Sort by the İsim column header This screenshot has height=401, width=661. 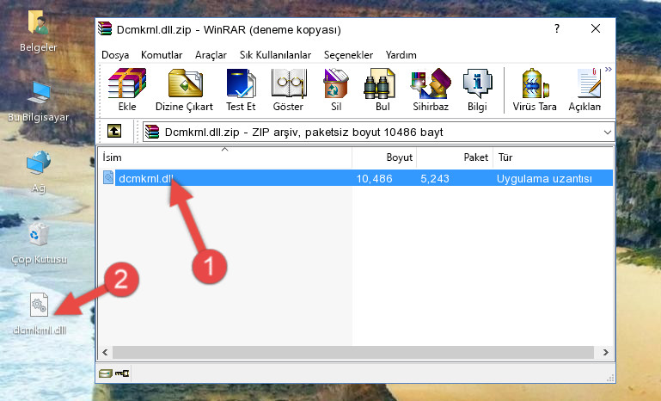click(x=225, y=157)
